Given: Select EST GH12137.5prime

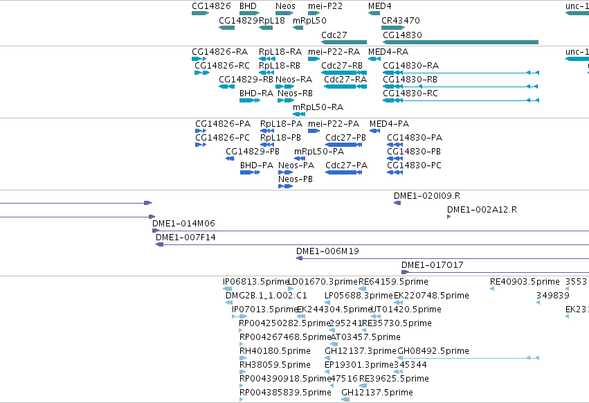Looking at the screenshot, I should pyautogui.click(x=377, y=393).
